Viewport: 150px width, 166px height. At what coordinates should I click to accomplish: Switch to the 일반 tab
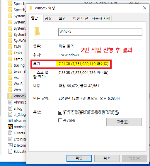point(36,18)
